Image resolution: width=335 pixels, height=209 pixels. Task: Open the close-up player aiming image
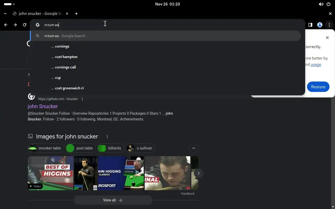tap(167, 173)
